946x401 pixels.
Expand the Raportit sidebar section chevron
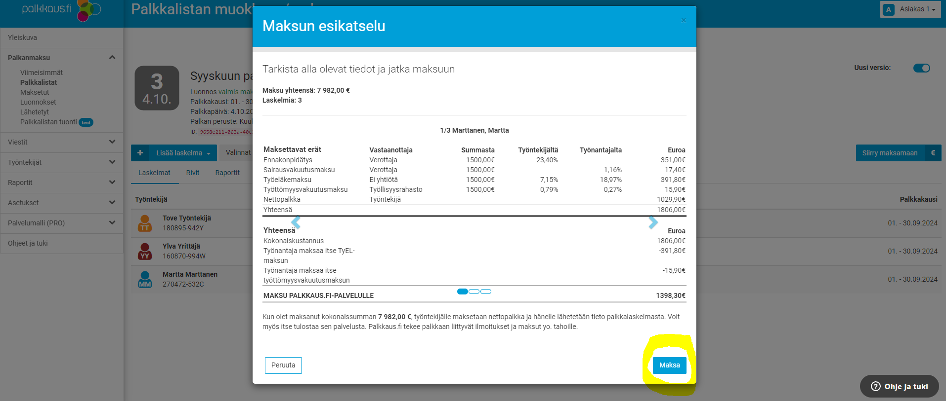[x=112, y=182]
